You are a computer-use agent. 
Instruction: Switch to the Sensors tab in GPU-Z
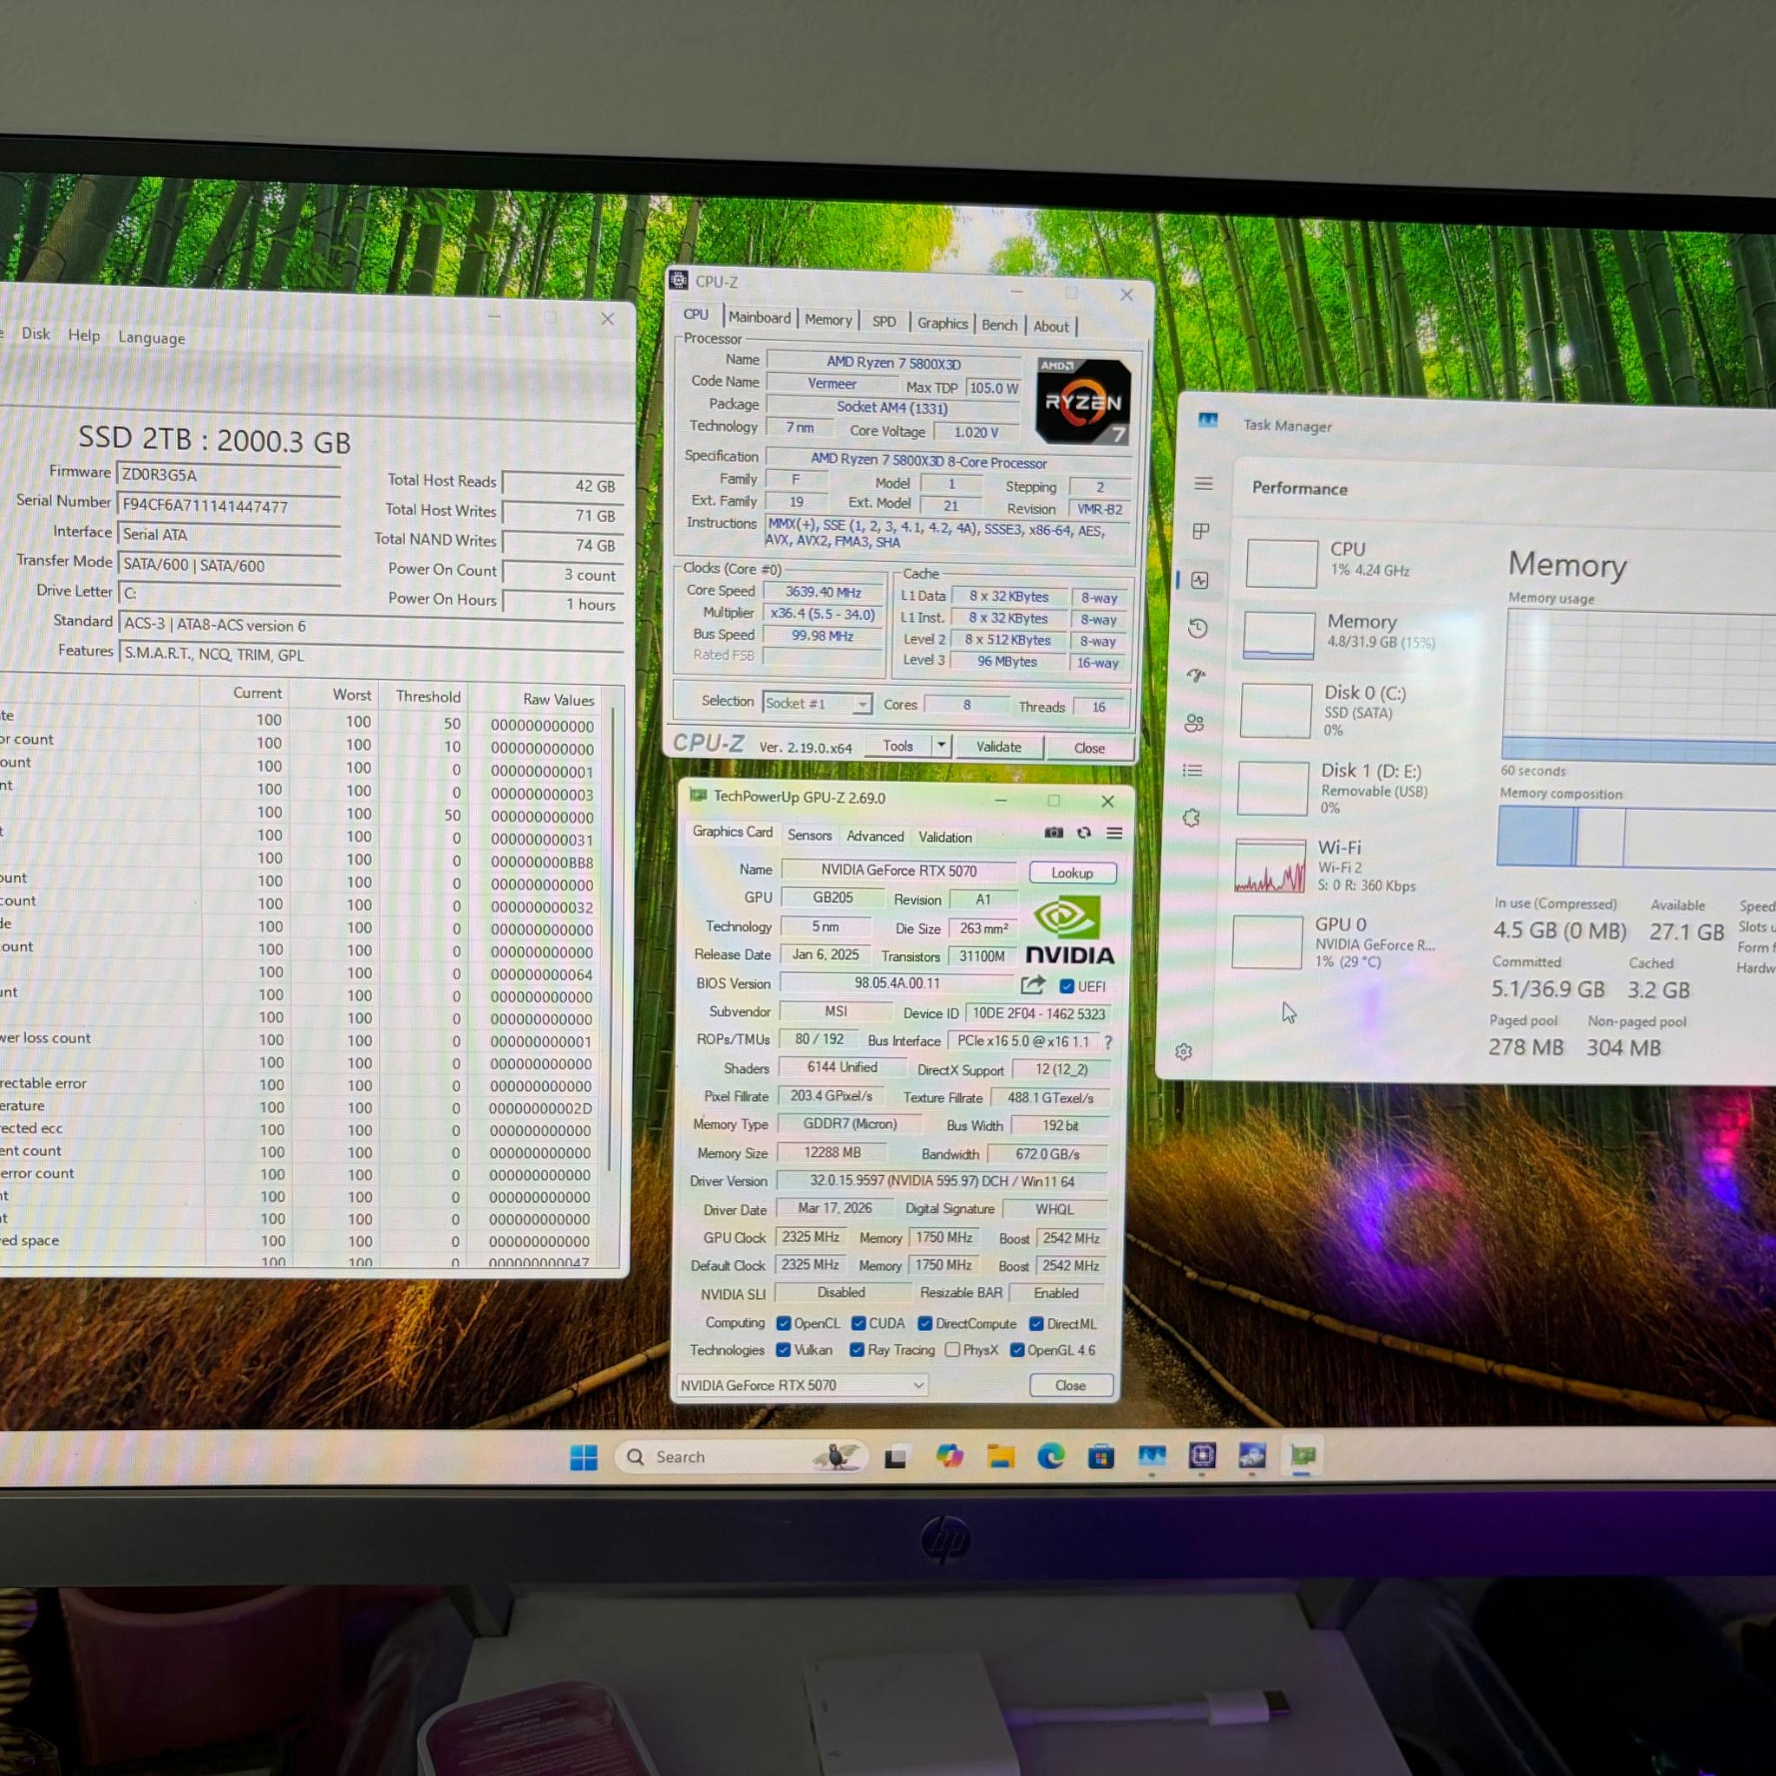pos(809,835)
